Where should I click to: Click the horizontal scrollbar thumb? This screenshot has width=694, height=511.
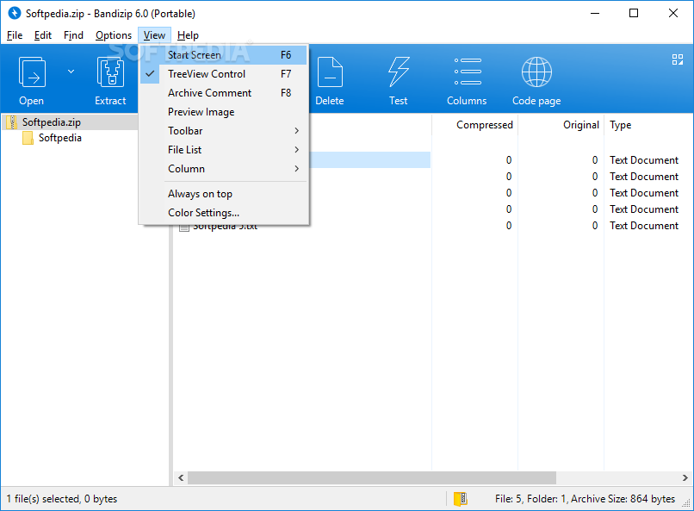(x=372, y=477)
